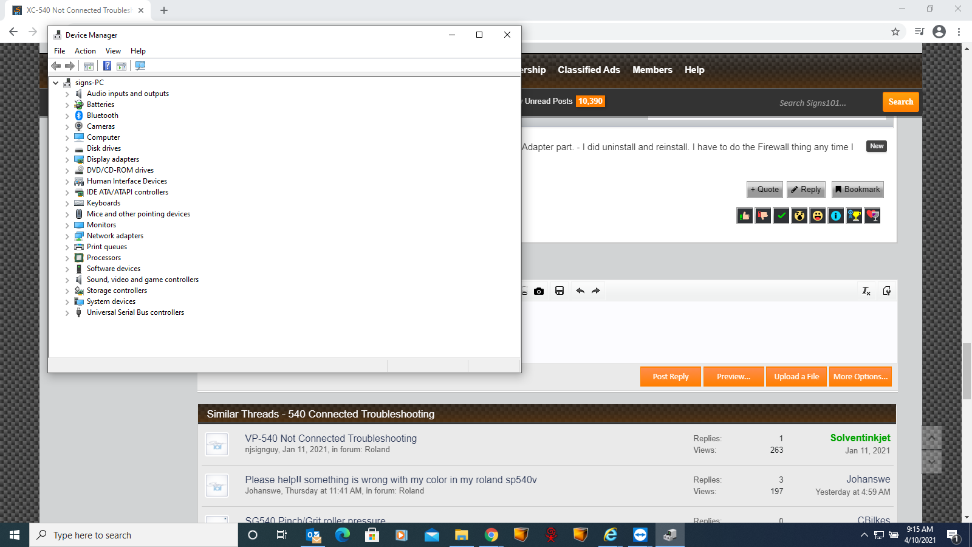Expand Sound, video and game controllers
This screenshot has height=547, width=972.
(67, 280)
